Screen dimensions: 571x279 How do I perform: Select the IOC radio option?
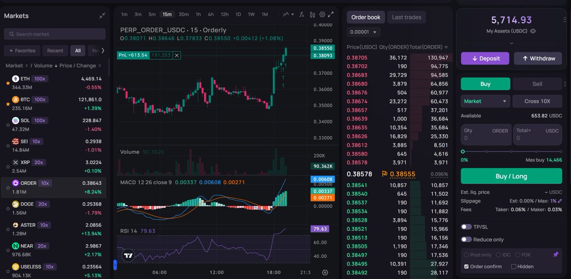[x=498, y=255]
